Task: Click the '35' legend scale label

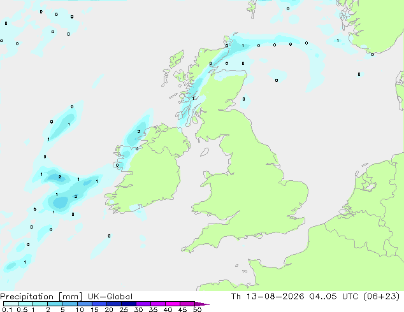Action: coord(153,309)
